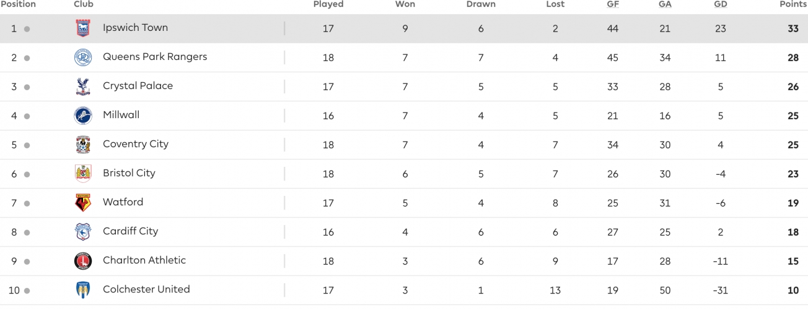The width and height of the screenshot is (808, 309).
Task: Click the Crystal Palace eagle crest
Action: click(82, 87)
